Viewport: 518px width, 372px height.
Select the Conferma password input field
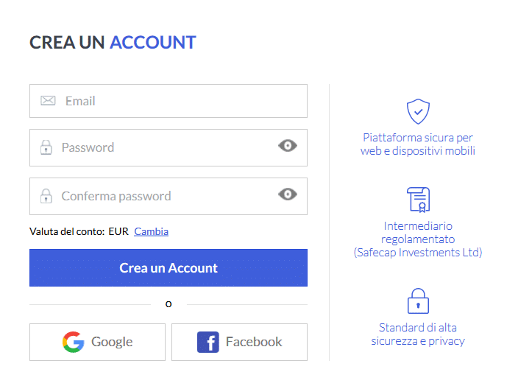click(162, 196)
